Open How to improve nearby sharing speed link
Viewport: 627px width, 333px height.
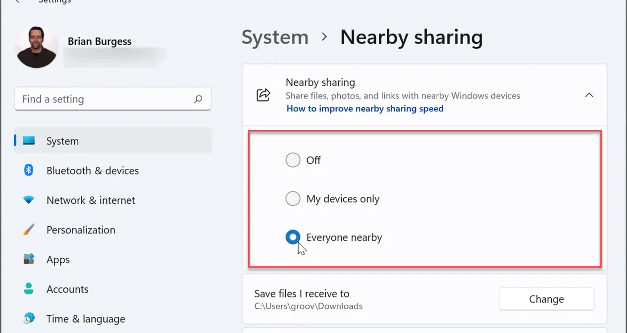(x=365, y=109)
